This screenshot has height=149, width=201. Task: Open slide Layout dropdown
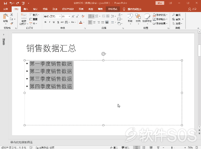pyautogui.click(x=34, y=15)
